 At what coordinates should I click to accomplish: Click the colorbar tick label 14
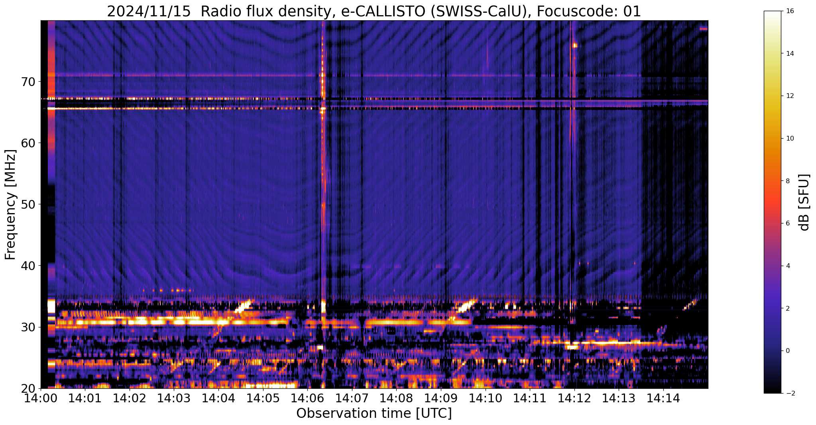coord(790,53)
